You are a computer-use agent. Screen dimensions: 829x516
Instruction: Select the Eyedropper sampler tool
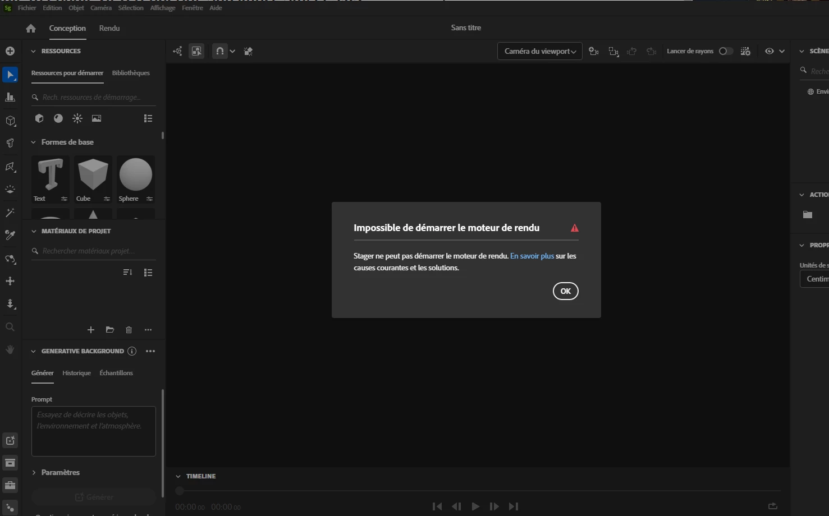pyautogui.click(x=10, y=235)
